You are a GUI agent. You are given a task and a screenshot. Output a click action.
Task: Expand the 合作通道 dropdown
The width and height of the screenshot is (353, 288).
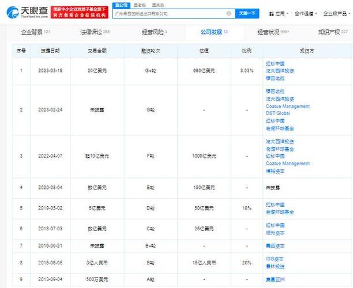[306, 14]
